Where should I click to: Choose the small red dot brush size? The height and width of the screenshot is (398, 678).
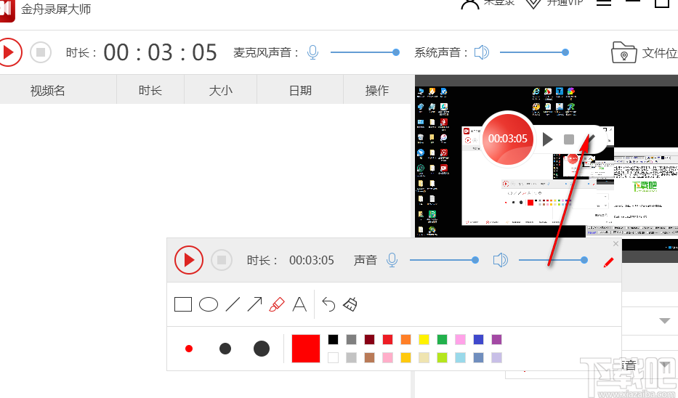click(x=189, y=349)
